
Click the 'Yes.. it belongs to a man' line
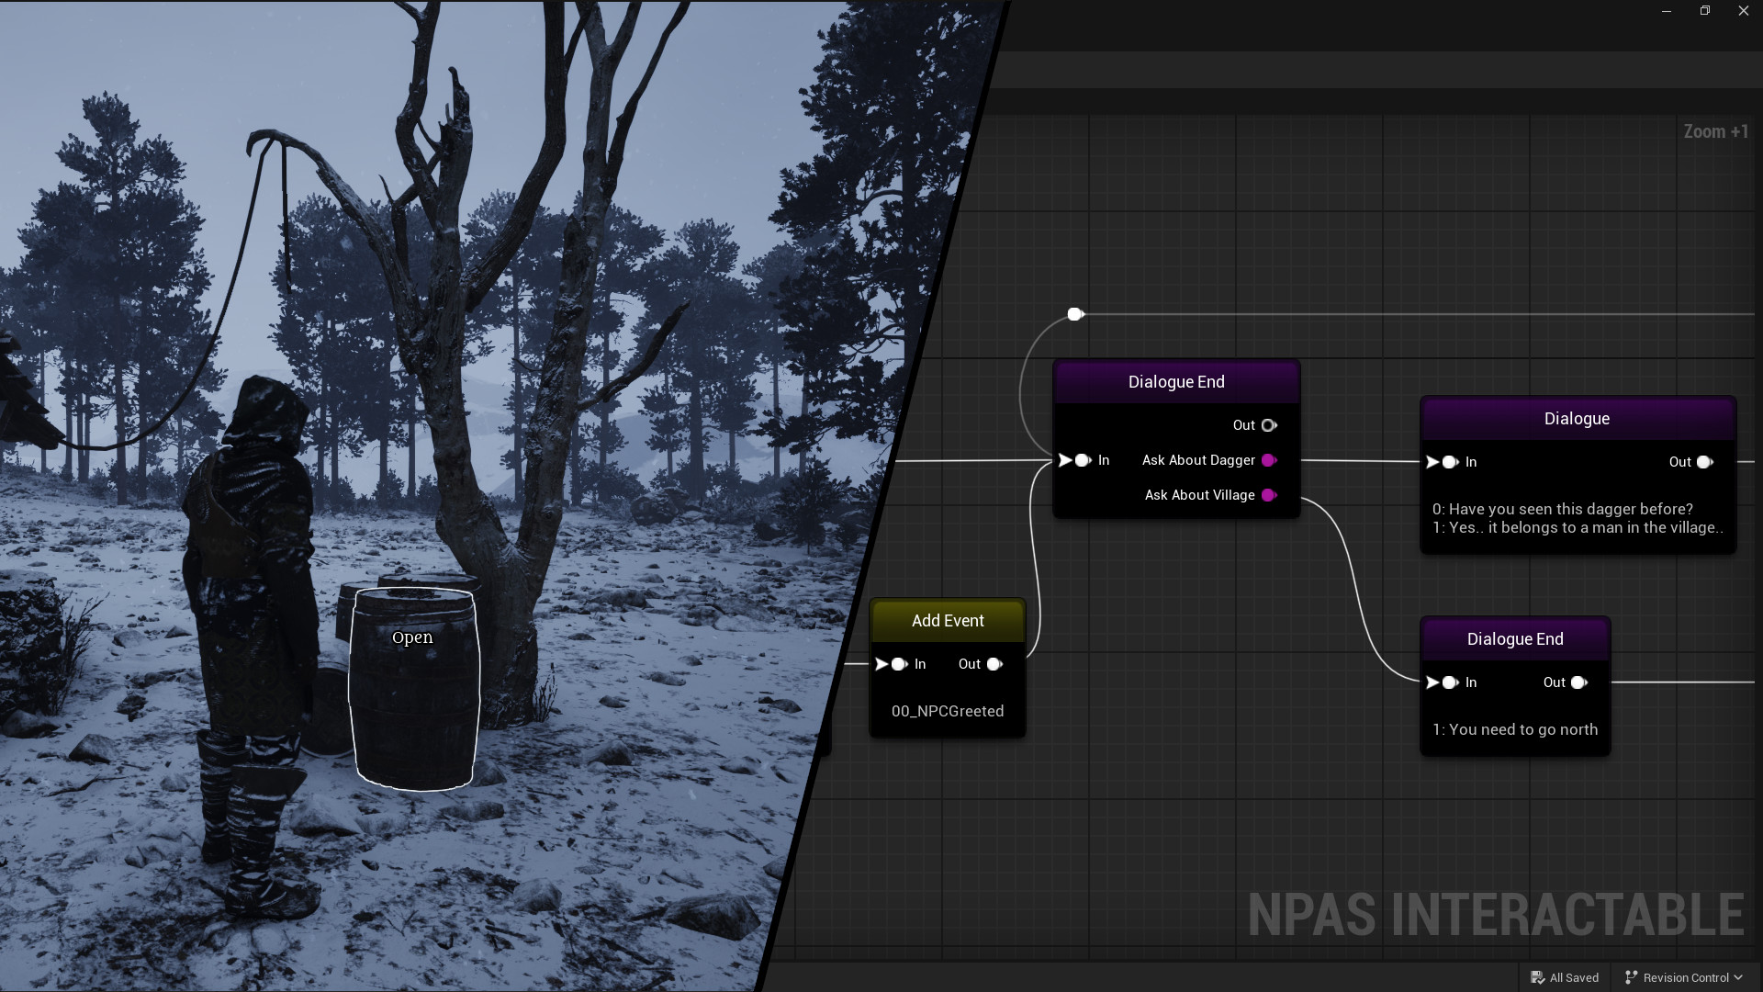[1578, 527]
